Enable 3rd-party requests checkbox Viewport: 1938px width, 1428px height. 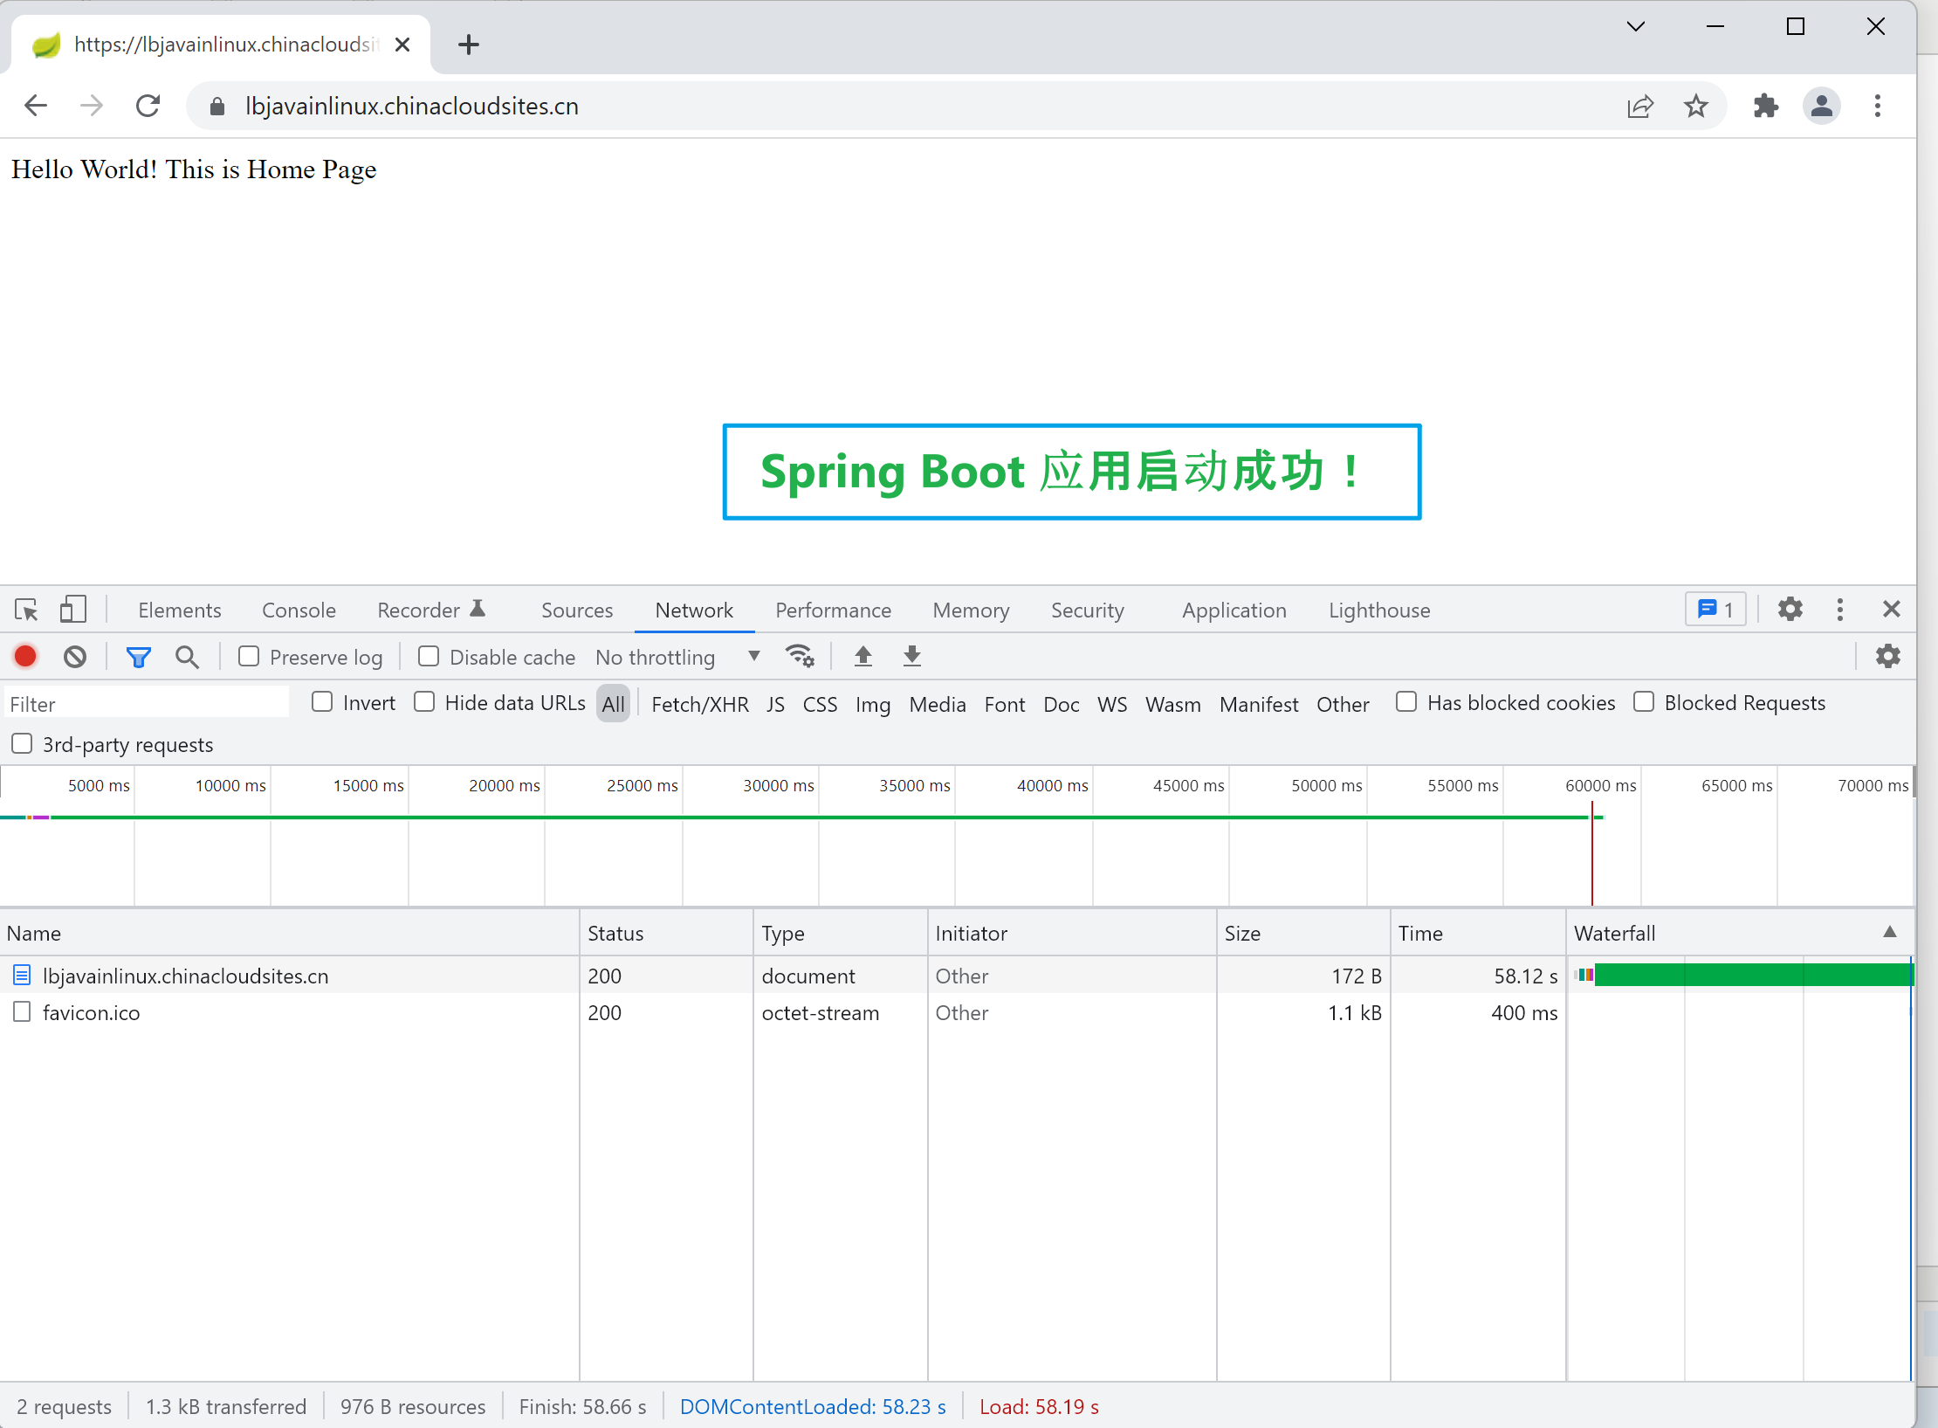pyautogui.click(x=22, y=744)
